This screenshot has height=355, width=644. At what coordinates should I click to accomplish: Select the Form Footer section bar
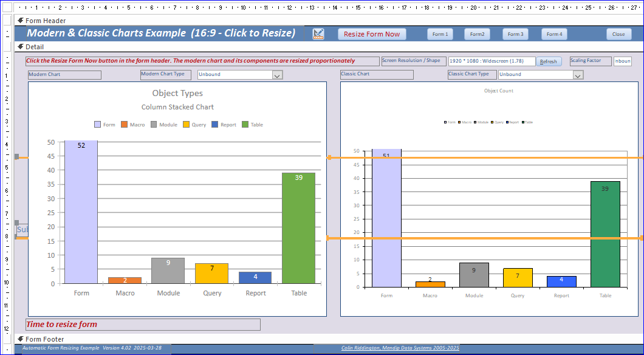[x=329, y=339]
